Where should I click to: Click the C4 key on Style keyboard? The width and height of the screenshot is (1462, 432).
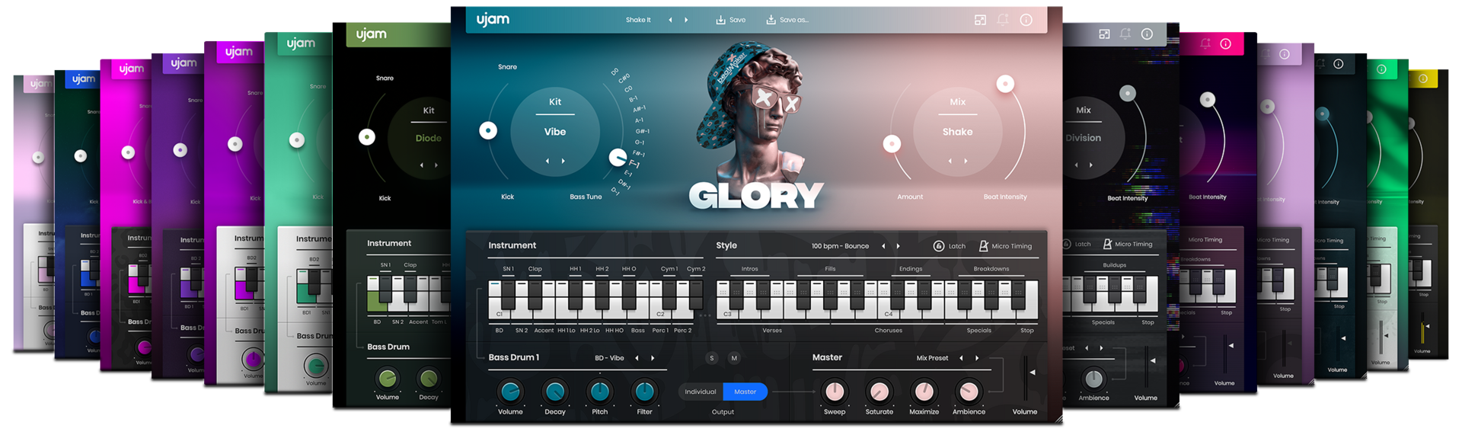[x=889, y=301]
